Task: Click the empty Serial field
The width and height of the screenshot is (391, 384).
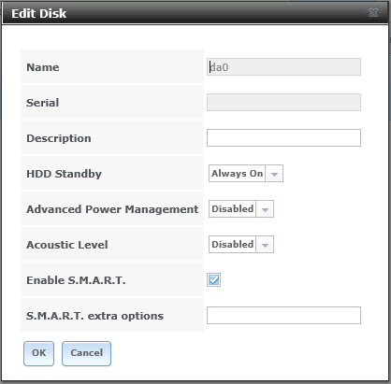Action: 283,103
